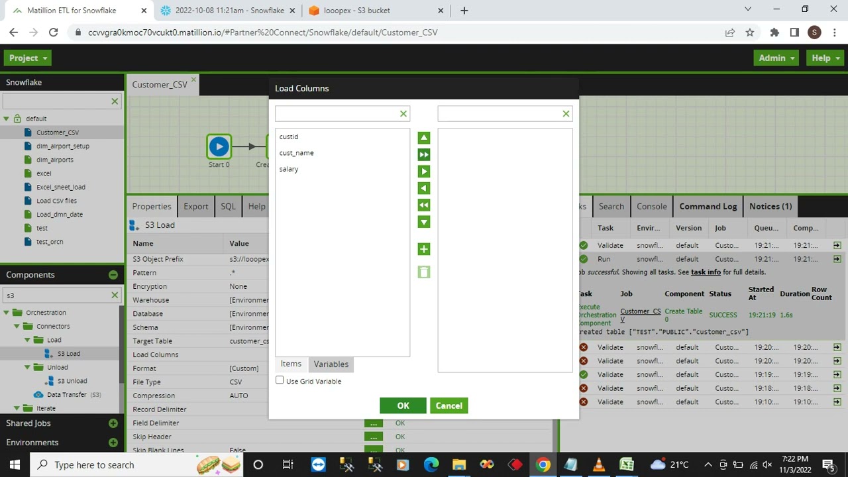This screenshot has height=477, width=848.
Task: Open details arrow for 19:19 Validate task
Action: (x=837, y=374)
